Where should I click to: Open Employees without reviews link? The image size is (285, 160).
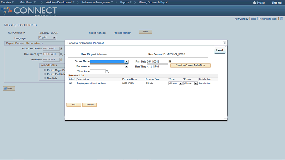(91, 84)
